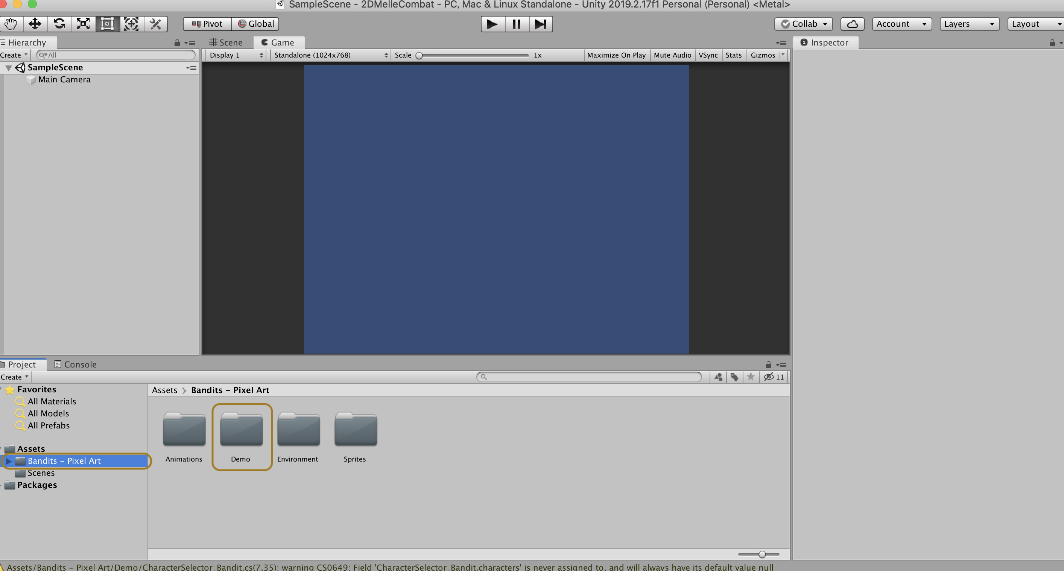Select the Scale tool
Screen dimensions: 1064x571
pos(83,24)
